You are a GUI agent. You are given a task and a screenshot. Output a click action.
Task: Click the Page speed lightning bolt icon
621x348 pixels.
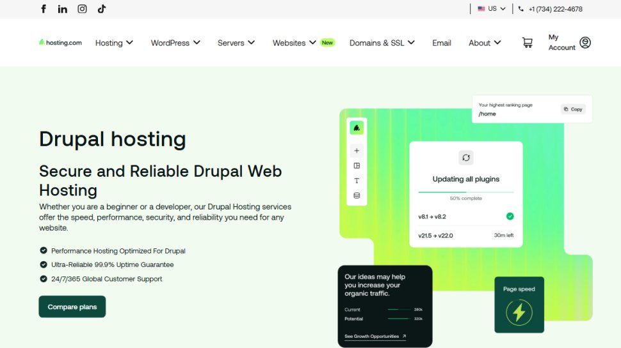pyautogui.click(x=519, y=312)
